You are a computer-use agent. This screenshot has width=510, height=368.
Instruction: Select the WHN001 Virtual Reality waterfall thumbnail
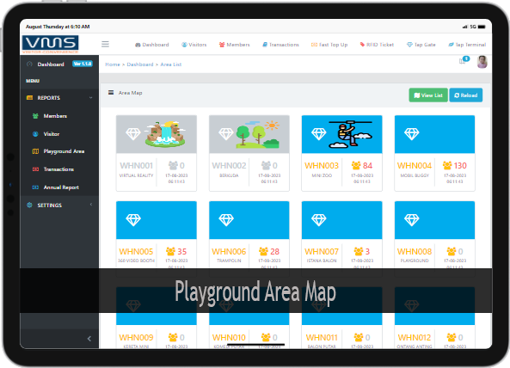(165, 134)
